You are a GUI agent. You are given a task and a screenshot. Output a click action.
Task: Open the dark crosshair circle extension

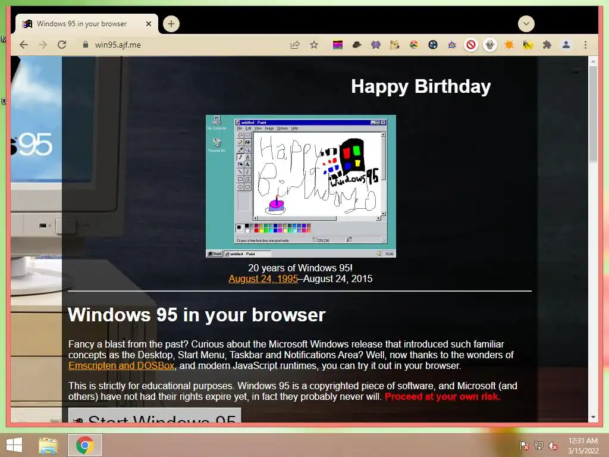point(433,45)
